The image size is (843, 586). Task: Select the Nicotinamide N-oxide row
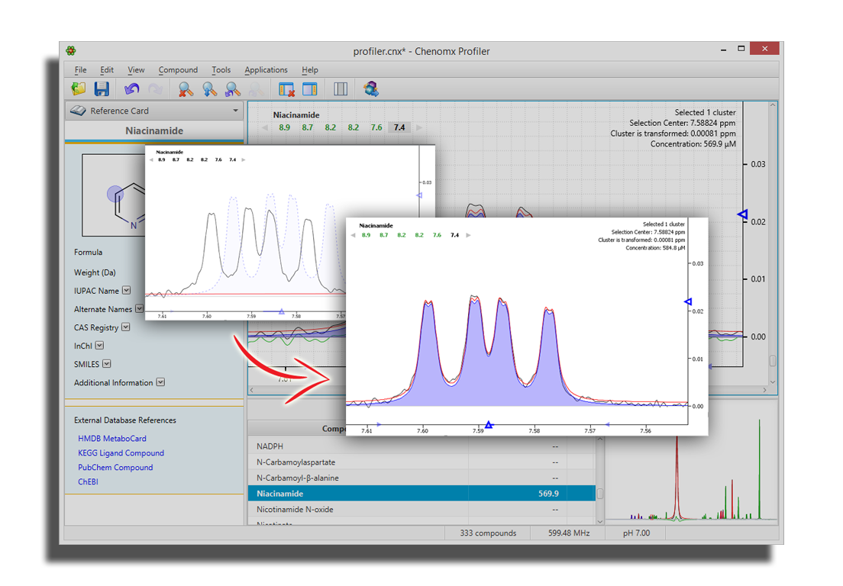pos(421,509)
